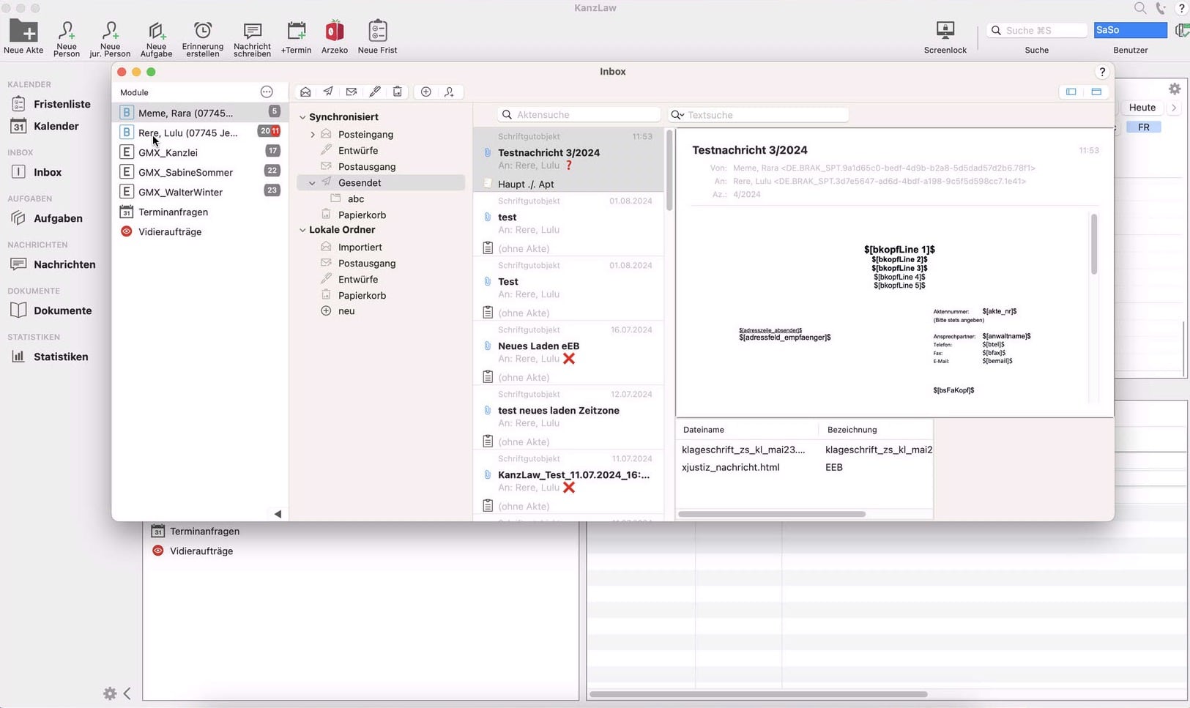Expand the Posteingang folder

313,135
